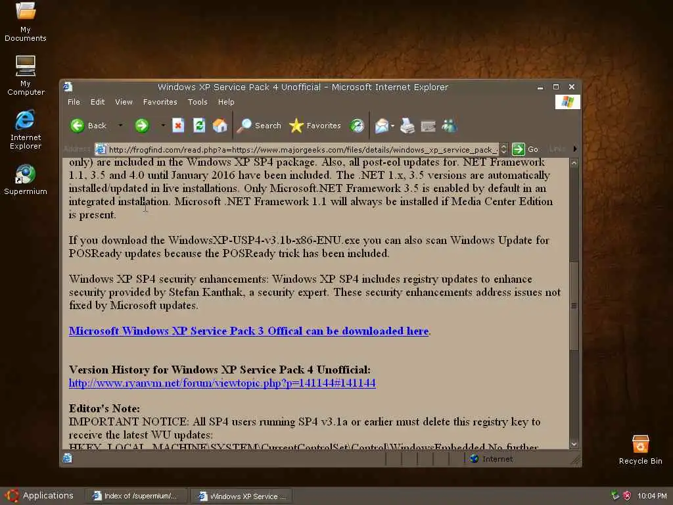673x505 pixels.
Task: Click the 'Editor's Note:' heading text
Action: coord(104,408)
